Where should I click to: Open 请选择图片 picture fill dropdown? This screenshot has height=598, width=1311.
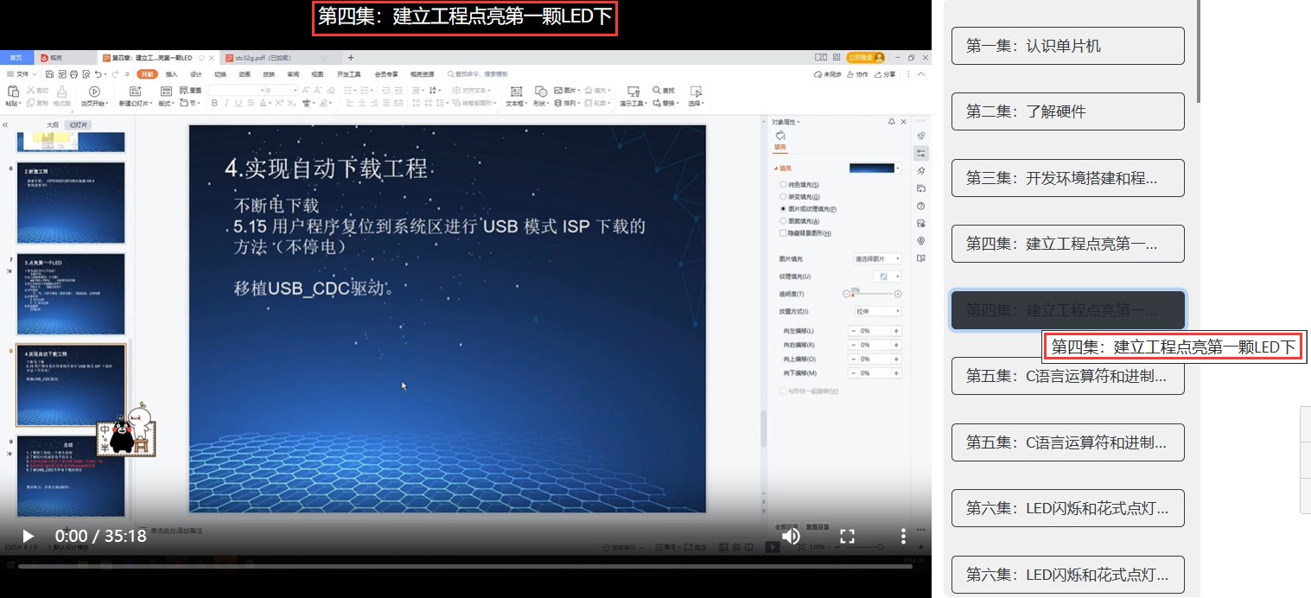pyautogui.click(x=877, y=259)
